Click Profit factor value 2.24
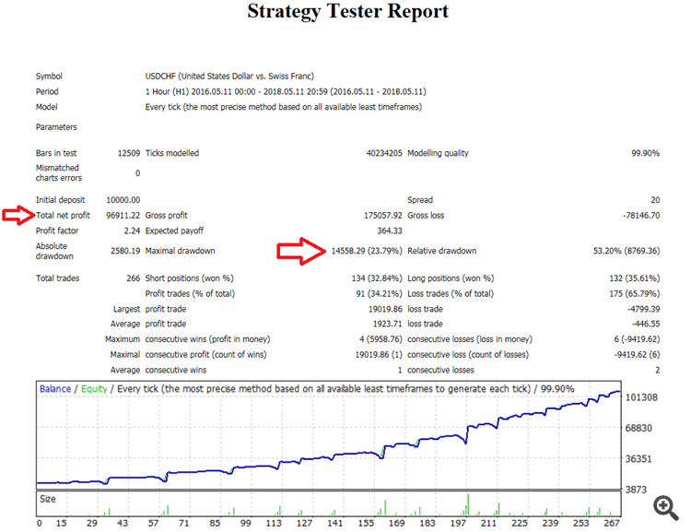This screenshot has height=532, width=691. click(x=132, y=231)
